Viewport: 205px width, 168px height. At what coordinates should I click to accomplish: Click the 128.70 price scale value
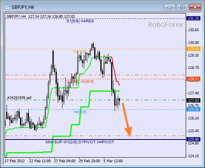pyautogui.click(x=193, y=68)
